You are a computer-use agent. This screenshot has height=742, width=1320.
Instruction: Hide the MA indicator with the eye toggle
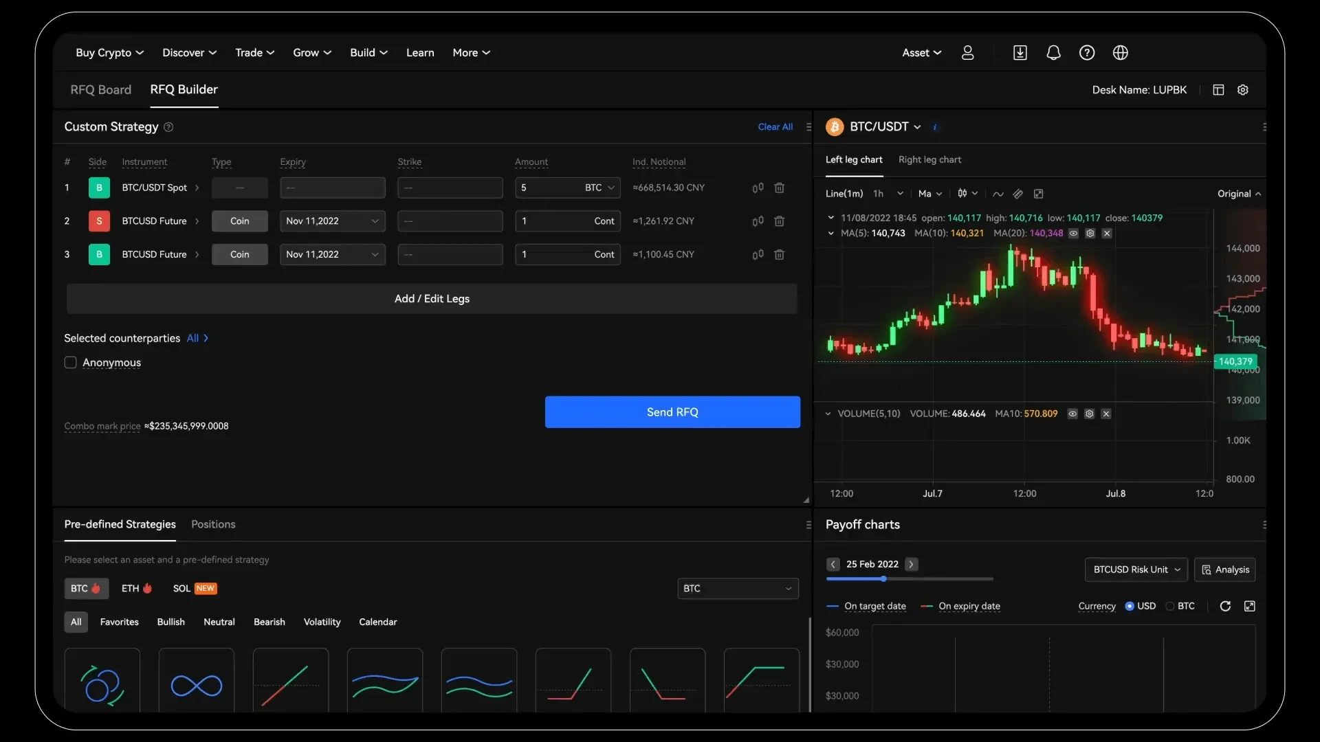pos(1073,234)
